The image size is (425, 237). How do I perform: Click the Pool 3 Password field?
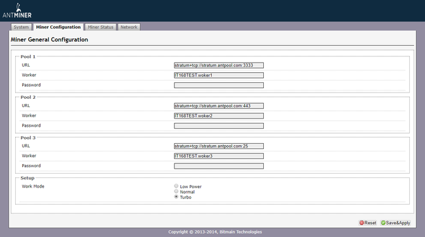coord(219,166)
